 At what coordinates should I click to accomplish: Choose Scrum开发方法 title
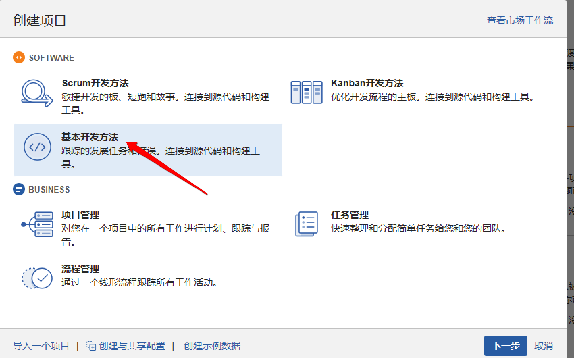[95, 83]
